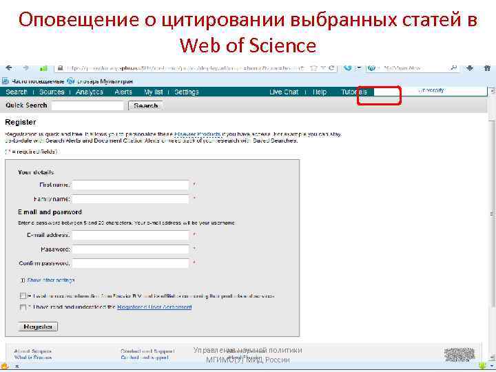Reload the page with the refresh icon
496x372 pixels.
point(331,68)
